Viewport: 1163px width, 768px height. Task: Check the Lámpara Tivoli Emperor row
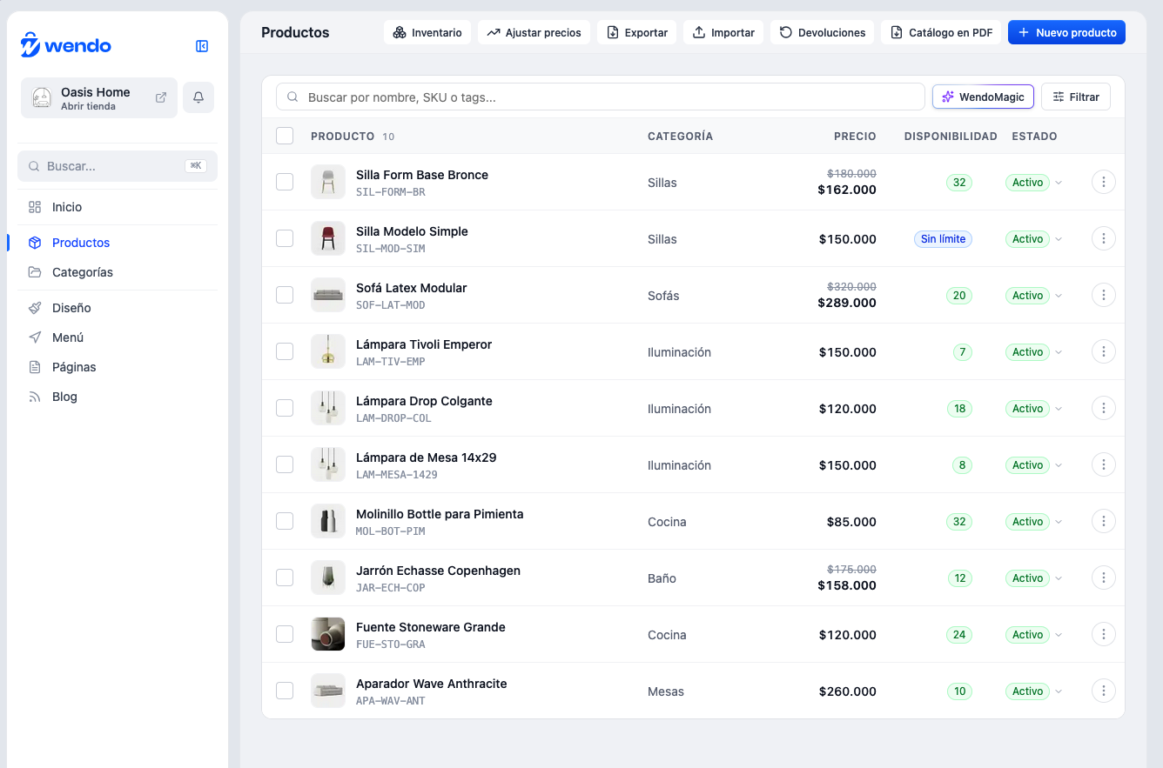pyautogui.click(x=285, y=351)
